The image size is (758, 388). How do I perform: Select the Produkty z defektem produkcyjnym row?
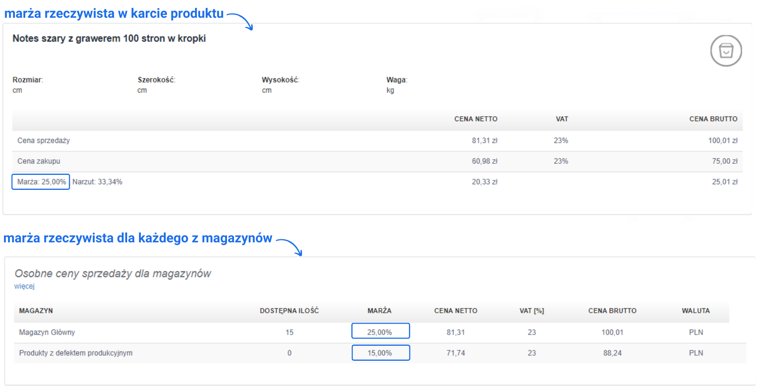pyautogui.click(x=76, y=353)
